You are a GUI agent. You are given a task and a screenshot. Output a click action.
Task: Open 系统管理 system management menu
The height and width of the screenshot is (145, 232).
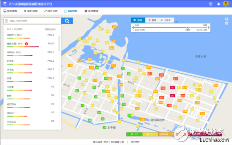tap(91, 11)
